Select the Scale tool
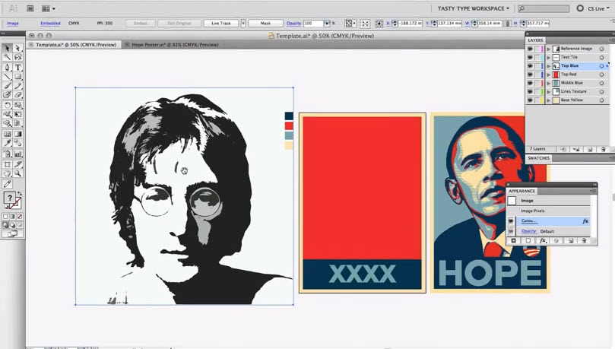Image resolution: width=615 pixels, height=349 pixels. click(x=17, y=105)
